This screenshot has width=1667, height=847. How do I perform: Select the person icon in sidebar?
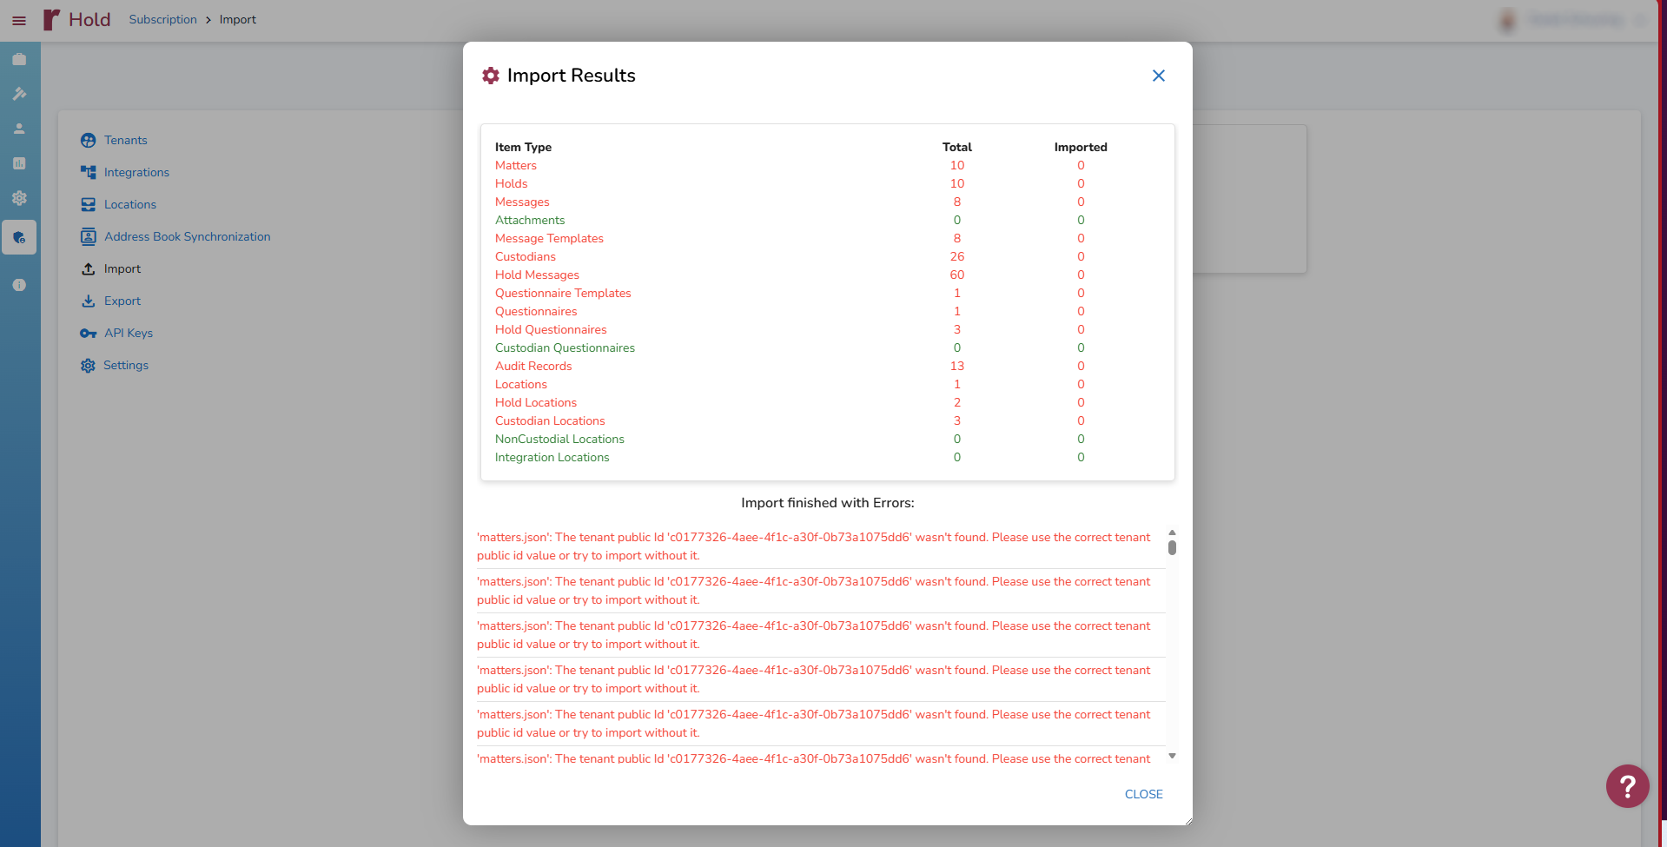[19, 129]
